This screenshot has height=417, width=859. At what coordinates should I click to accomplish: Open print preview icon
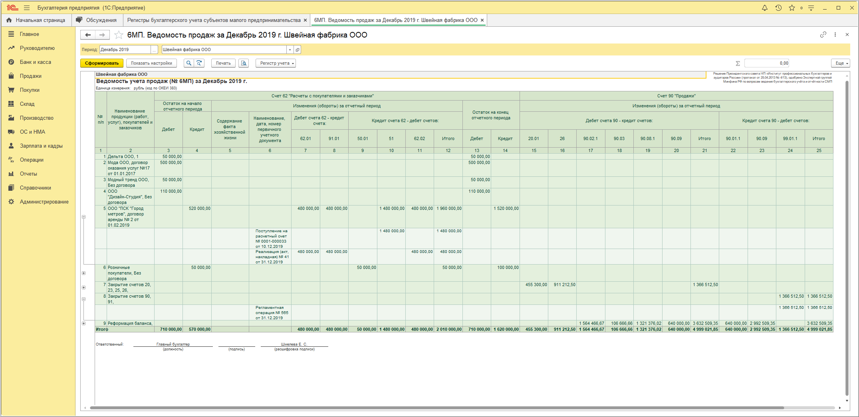tap(244, 63)
